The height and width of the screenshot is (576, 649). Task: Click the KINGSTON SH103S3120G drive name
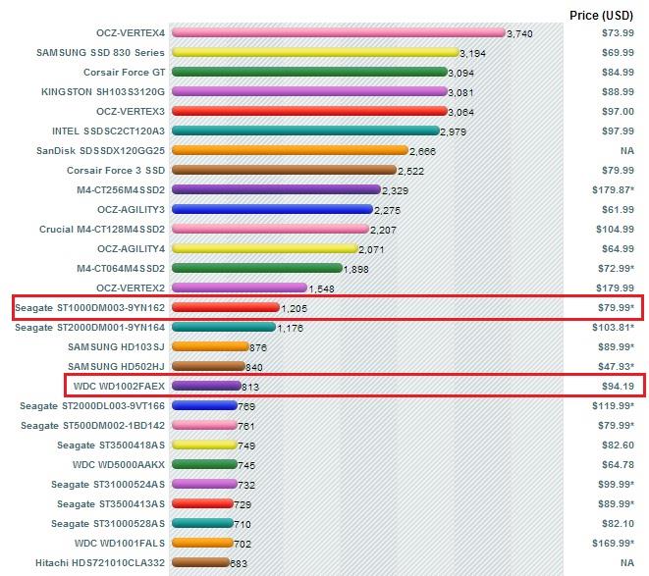103,91
